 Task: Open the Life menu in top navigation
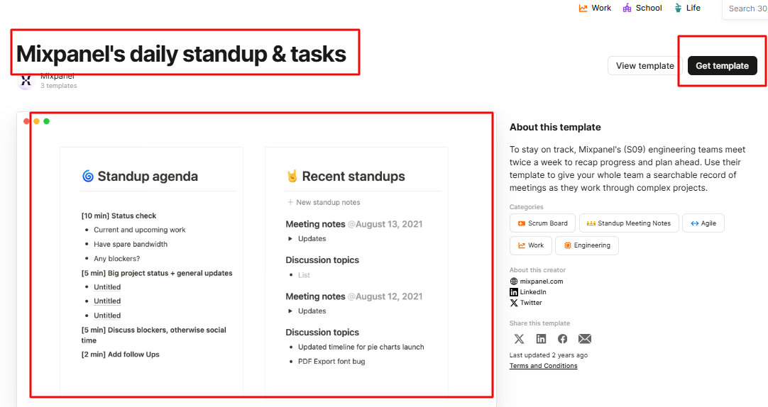coord(687,8)
